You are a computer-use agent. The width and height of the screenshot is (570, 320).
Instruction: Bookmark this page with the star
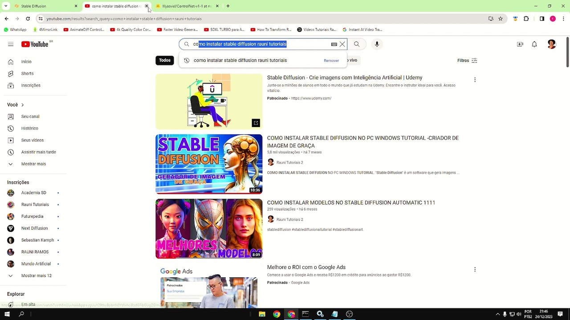click(501, 19)
